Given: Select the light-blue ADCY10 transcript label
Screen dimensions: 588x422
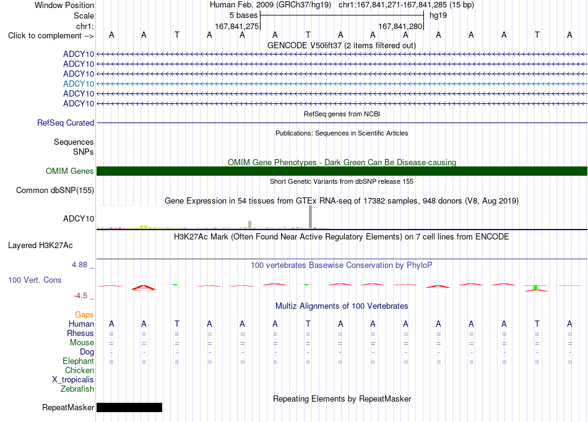Looking at the screenshot, I should tap(79, 84).
